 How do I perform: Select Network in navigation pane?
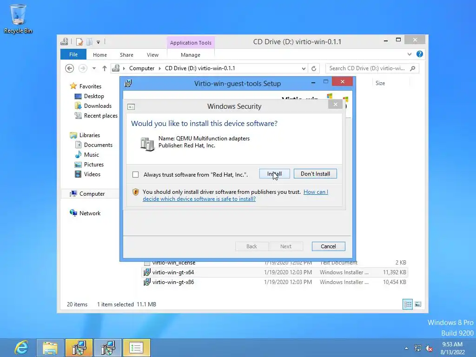pos(90,213)
